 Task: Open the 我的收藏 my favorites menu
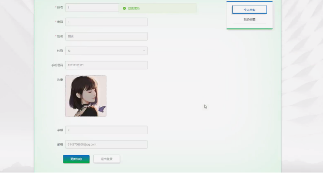[x=250, y=20]
